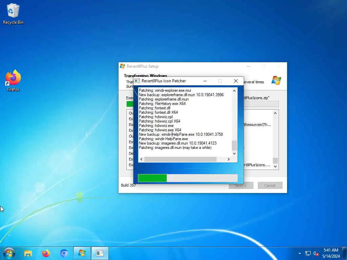347x260 pixels.
Task: Click Icon Patcher log vertical scrollbar thumb
Action: click(234, 146)
